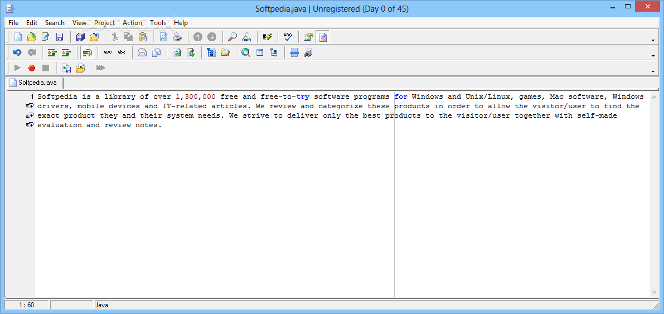Cut the selected text

pyautogui.click(x=115, y=37)
